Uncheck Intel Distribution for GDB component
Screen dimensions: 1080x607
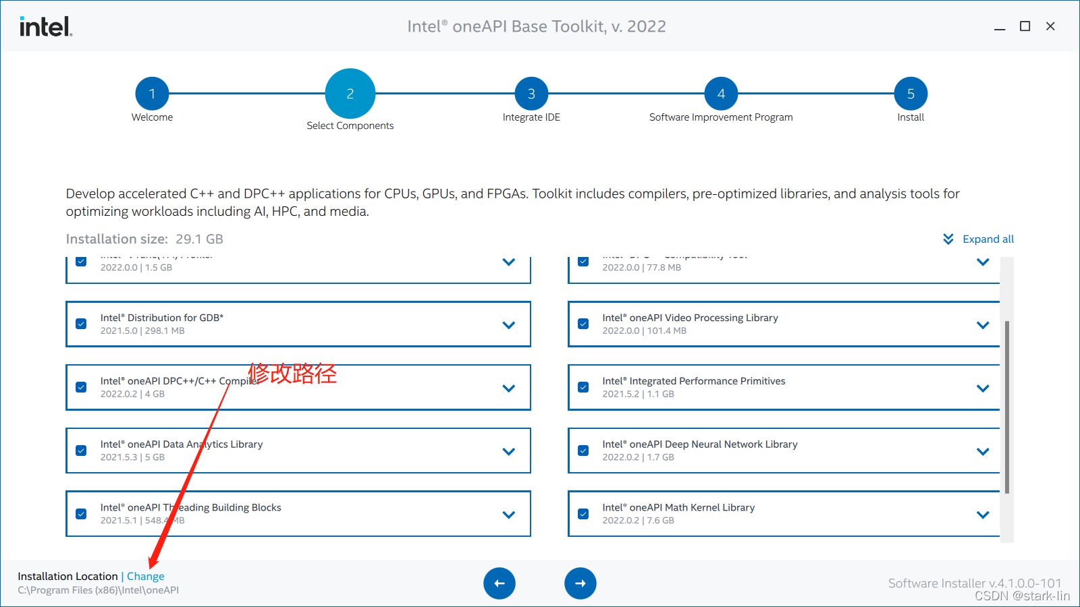pyautogui.click(x=80, y=324)
